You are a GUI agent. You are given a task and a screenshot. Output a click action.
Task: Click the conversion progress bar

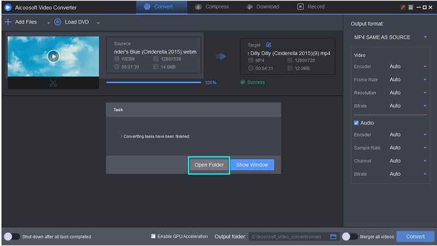pyautogui.click(x=153, y=82)
